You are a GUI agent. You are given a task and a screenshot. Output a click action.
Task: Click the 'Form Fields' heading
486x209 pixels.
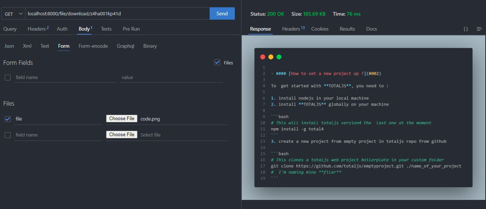coord(18,63)
